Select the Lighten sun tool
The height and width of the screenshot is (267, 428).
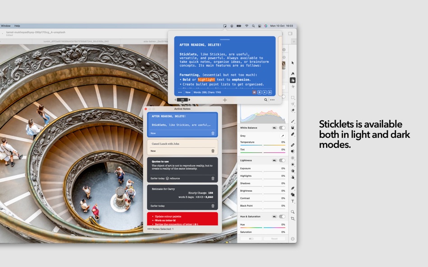(292, 165)
